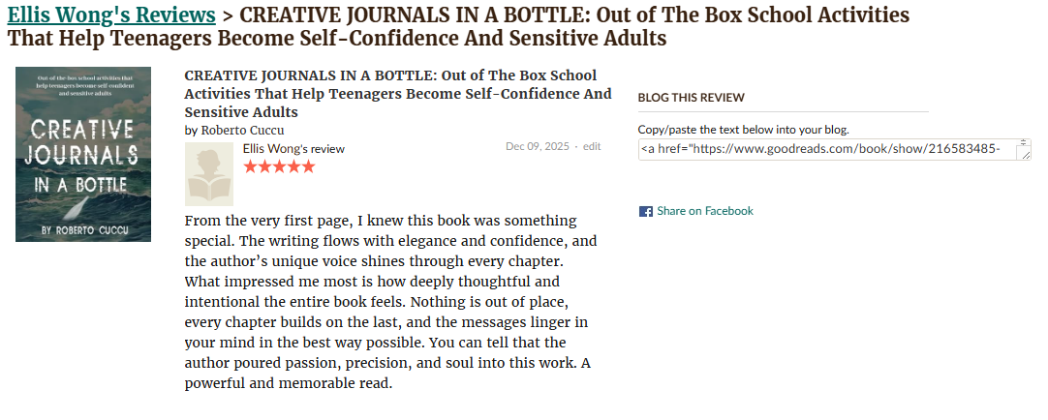Click the third star of the rating
This screenshot has width=1048, height=420.
pos(279,166)
